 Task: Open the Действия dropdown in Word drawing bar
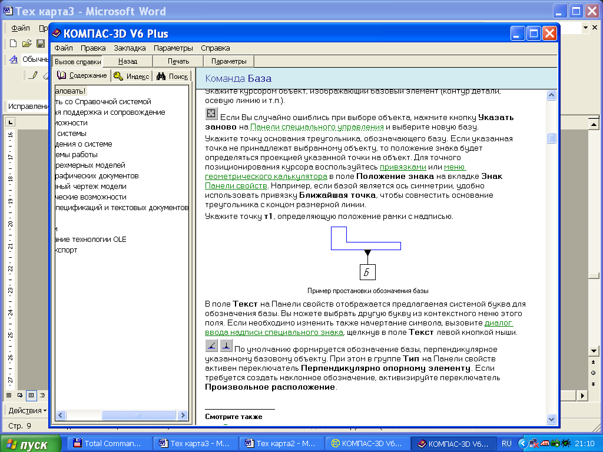[x=27, y=410]
